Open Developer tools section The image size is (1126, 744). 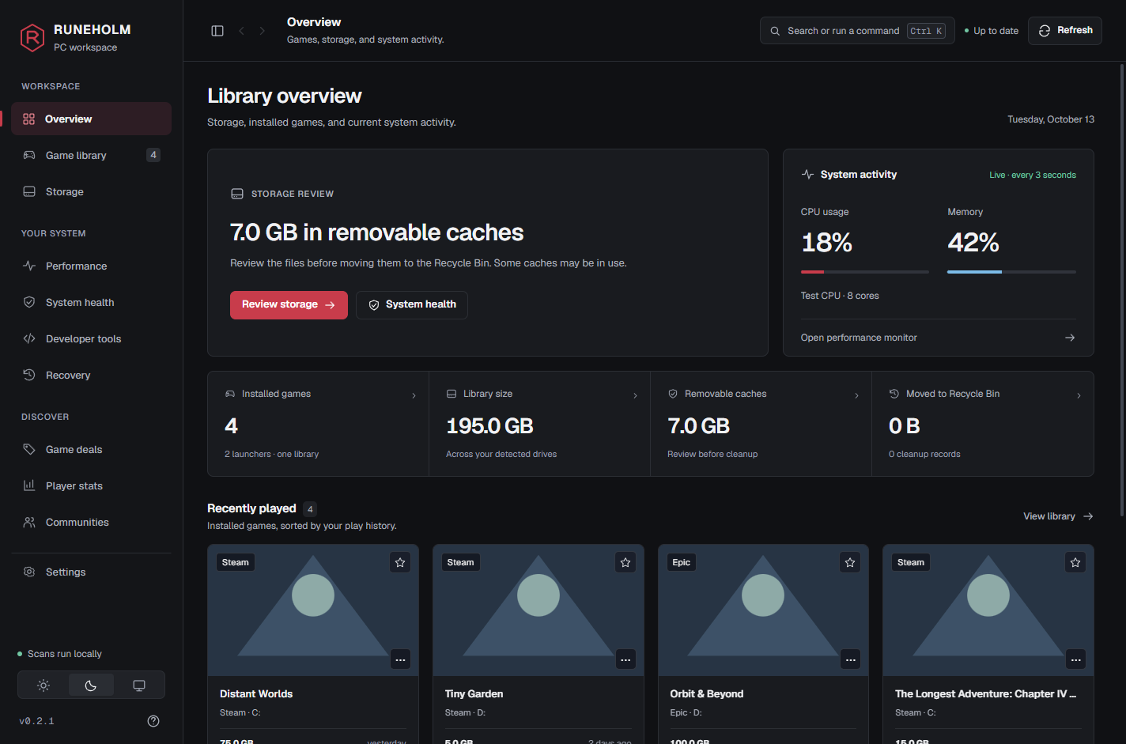pyautogui.click(x=91, y=338)
